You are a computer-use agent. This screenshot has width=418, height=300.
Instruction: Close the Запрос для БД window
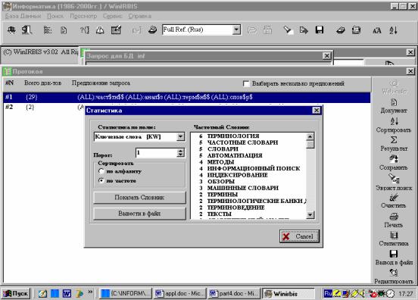click(x=326, y=56)
